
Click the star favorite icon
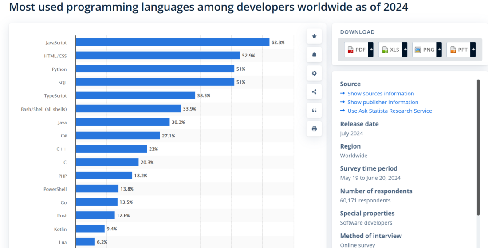click(314, 36)
